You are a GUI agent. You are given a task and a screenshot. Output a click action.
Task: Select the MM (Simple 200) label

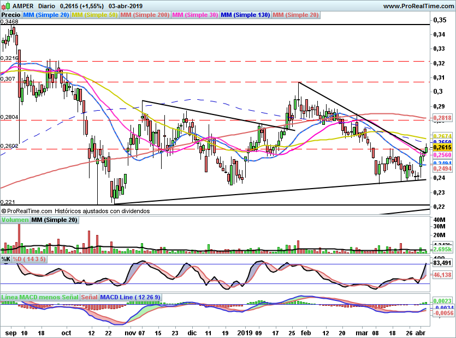click(145, 15)
